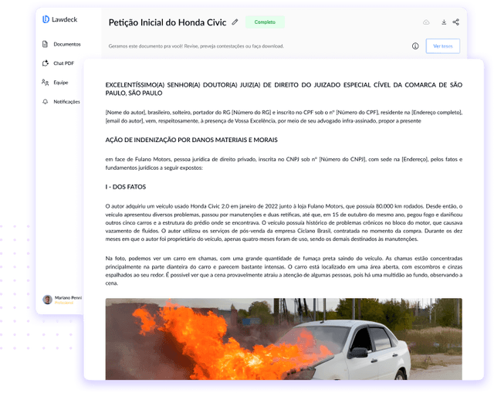The image size is (494, 393).
Task: Click the Lawdeck brand name text
Action: (65, 19)
